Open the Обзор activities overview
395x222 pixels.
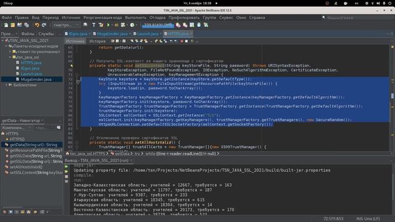(8, 3)
